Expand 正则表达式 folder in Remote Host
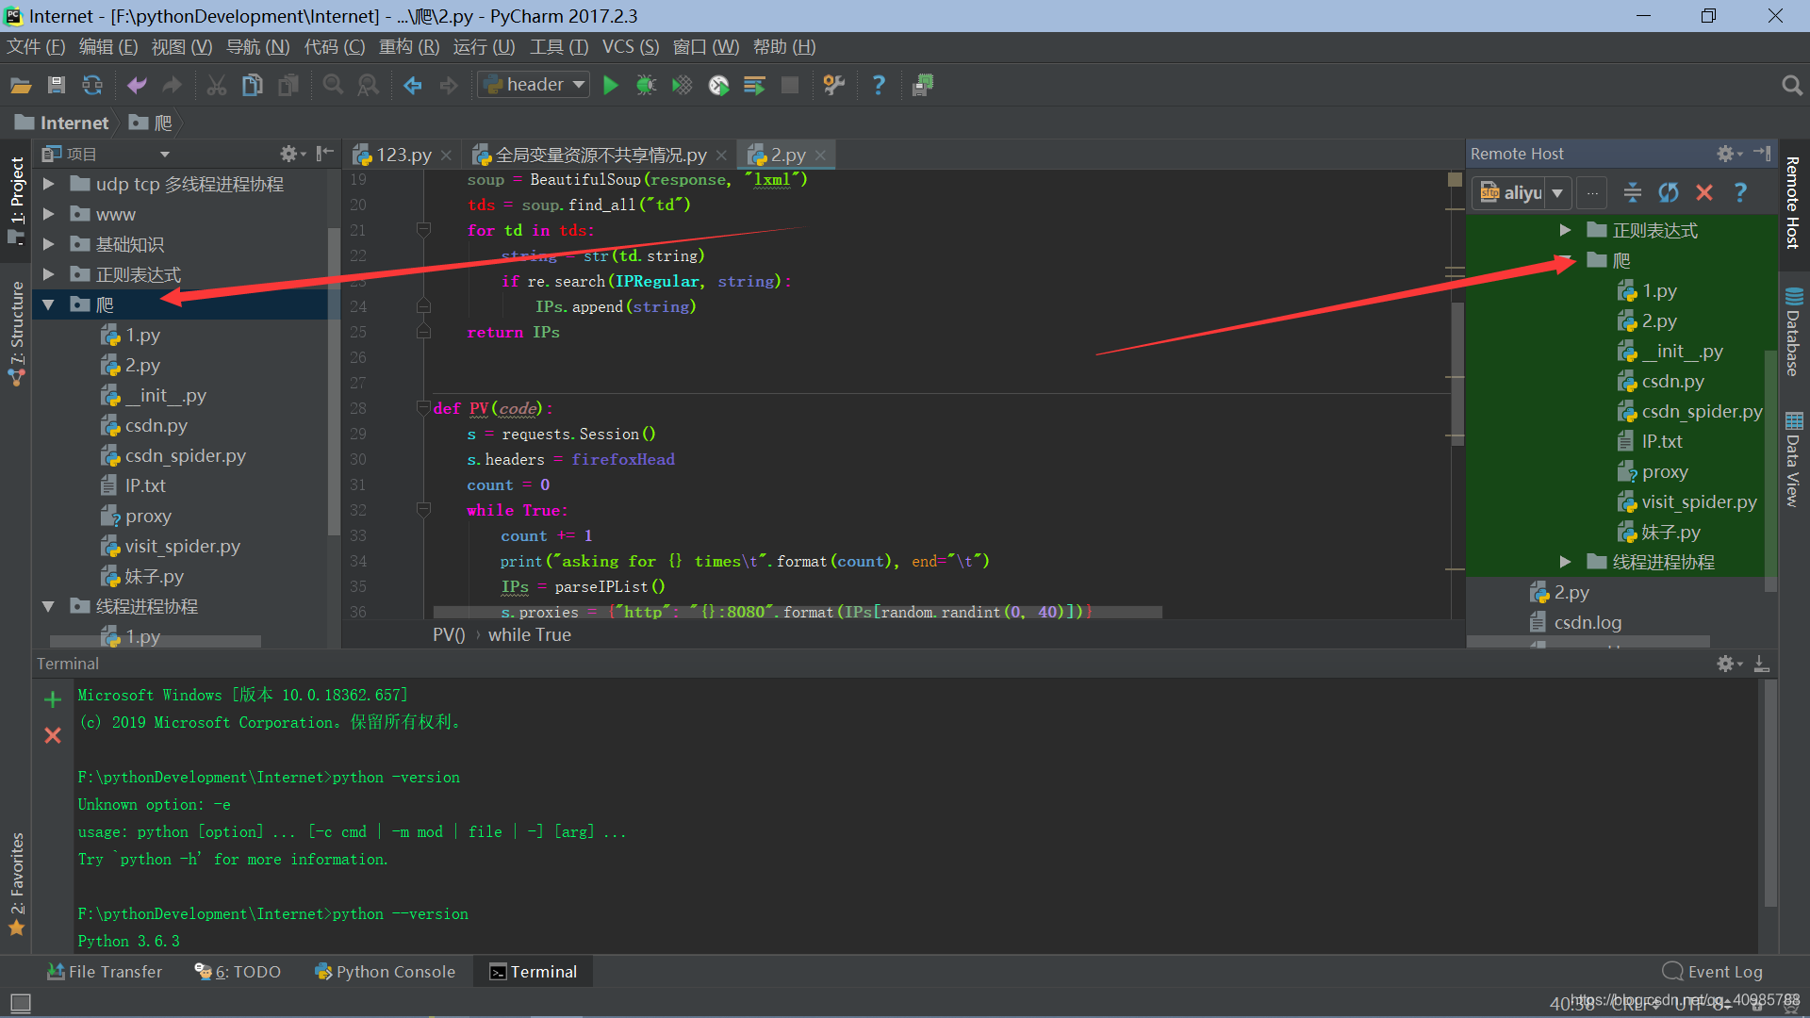The image size is (1810, 1018). pos(1565,230)
